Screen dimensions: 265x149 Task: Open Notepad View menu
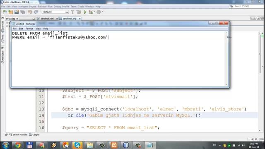click(38, 29)
